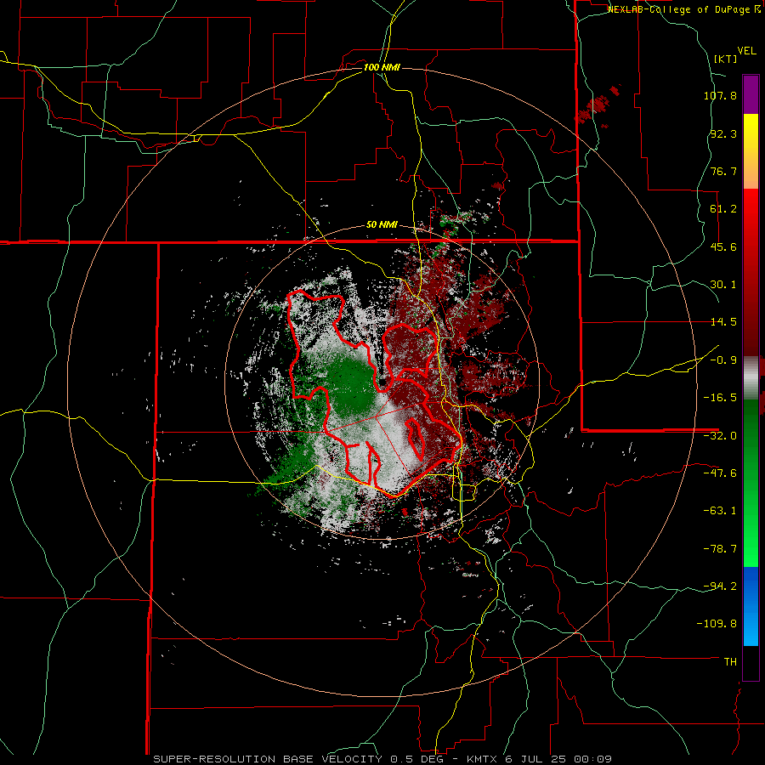Click the 45.6 legend value

(x=723, y=246)
